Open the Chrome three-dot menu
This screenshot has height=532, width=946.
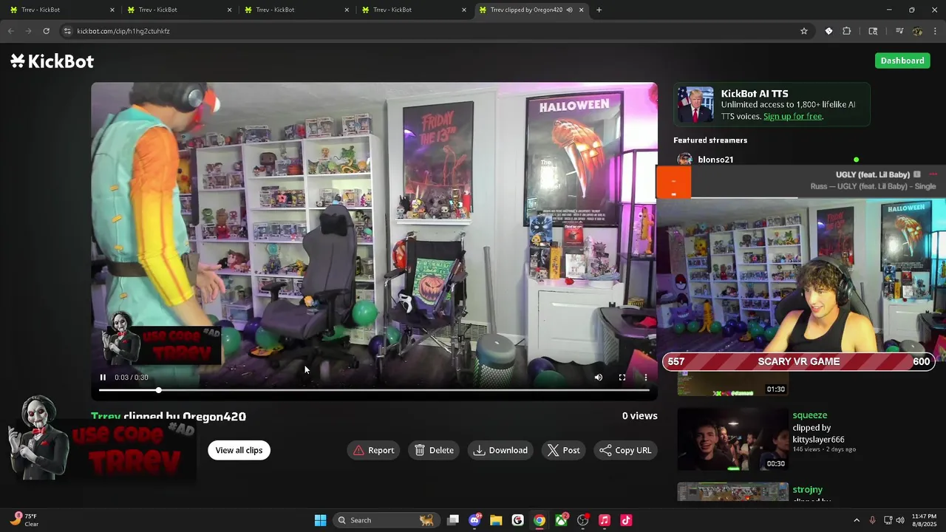pyautogui.click(x=936, y=31)
